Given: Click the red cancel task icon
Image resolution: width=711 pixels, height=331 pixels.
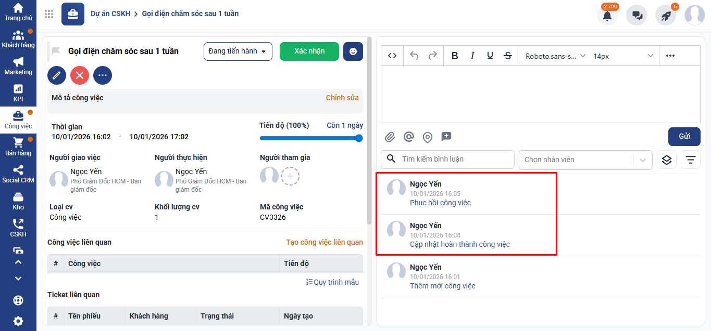Looking at the screenshot, I should click(80, 75).
